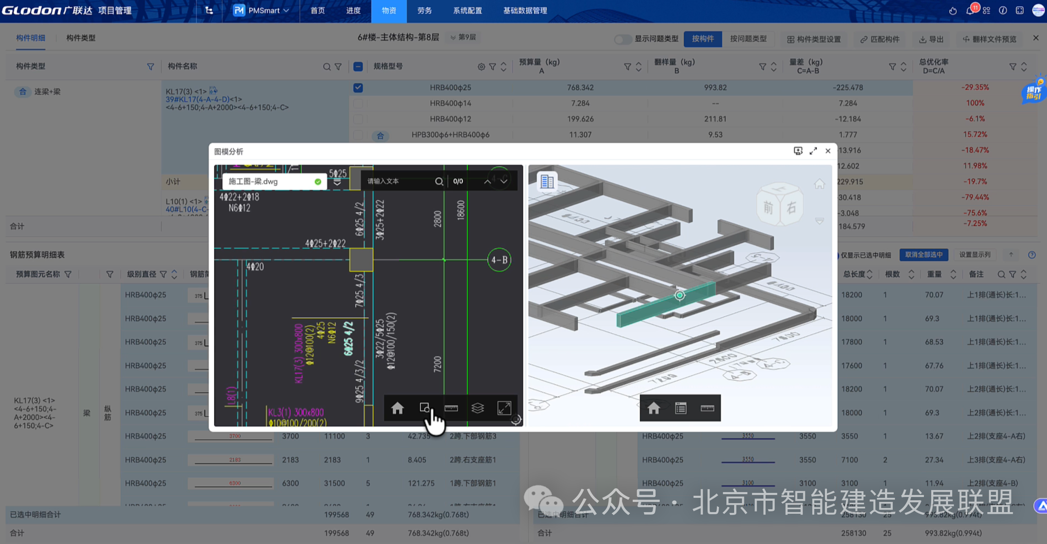
Task: Open the properties list icon in 3D toolbar
Action: (x=681, y=408)
